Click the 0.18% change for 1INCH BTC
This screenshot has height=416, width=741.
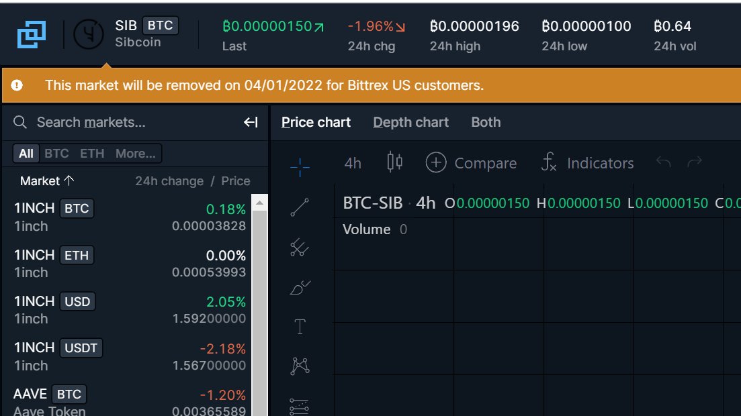tap(226, 209)
